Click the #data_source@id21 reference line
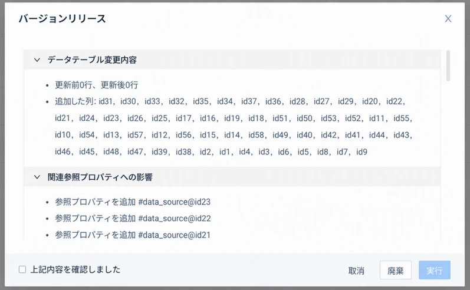 (x=133, y=235)
